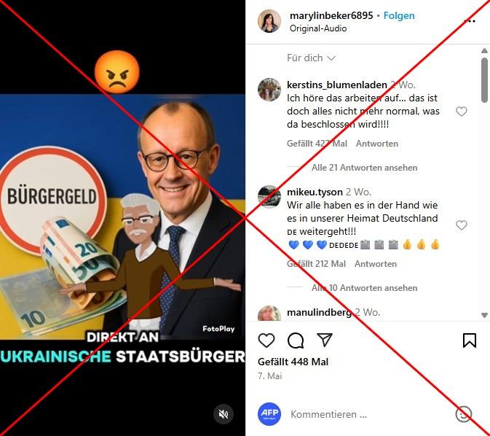Open marylinbeker6895 profile picture
The width and height of the screenshot is (490, 436).
[x=269, y=21]
